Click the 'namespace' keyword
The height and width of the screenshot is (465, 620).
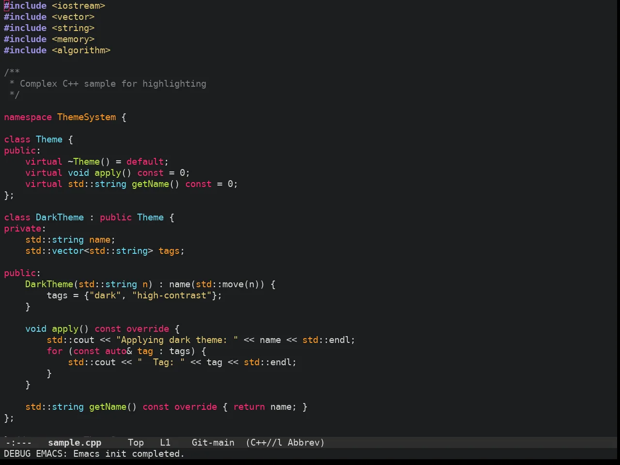[28, 117]
